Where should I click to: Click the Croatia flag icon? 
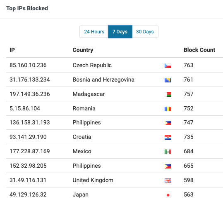tap(168, 137)
